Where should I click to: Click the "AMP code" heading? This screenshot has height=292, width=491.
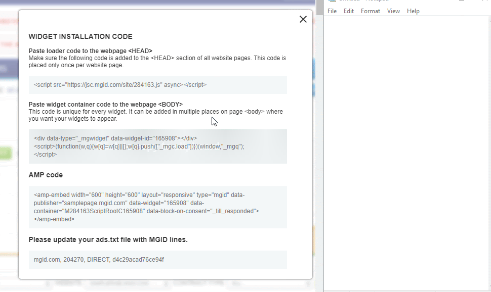[46, 175]
